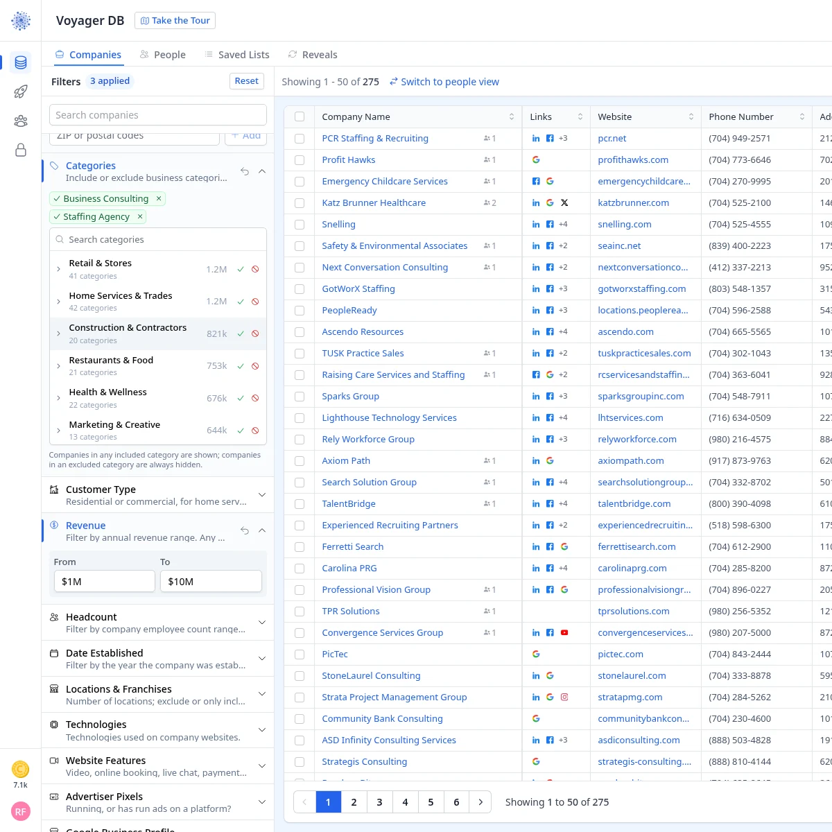
Task: Switch to the Companies tab
Action: click(x=88, y=55)
